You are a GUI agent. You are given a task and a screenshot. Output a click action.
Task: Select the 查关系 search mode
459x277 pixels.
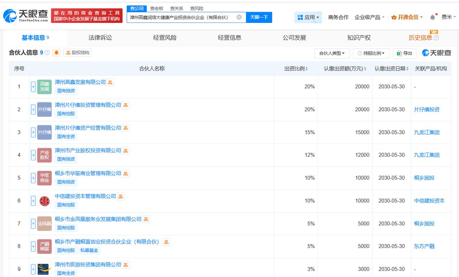[176, 9]
